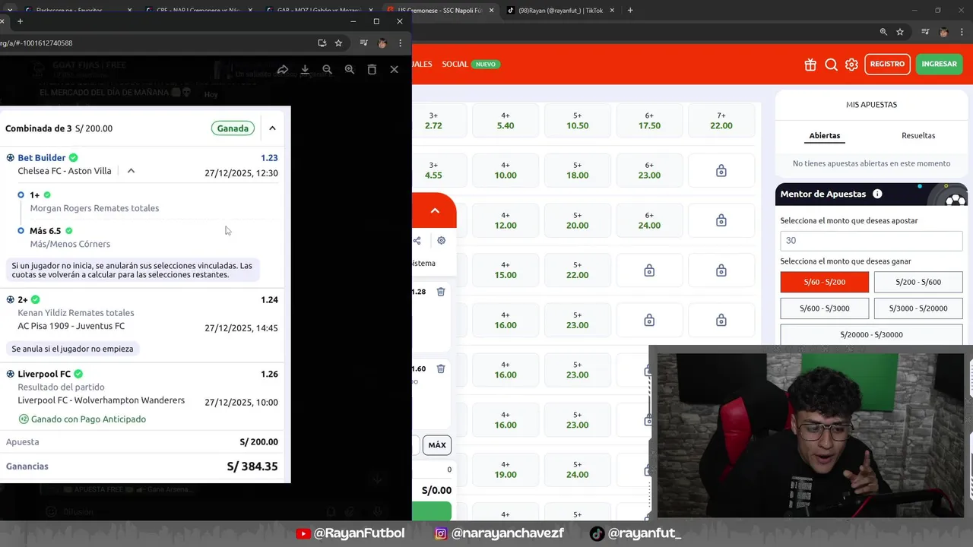Open betslip settings gear icon

(441, 241)
